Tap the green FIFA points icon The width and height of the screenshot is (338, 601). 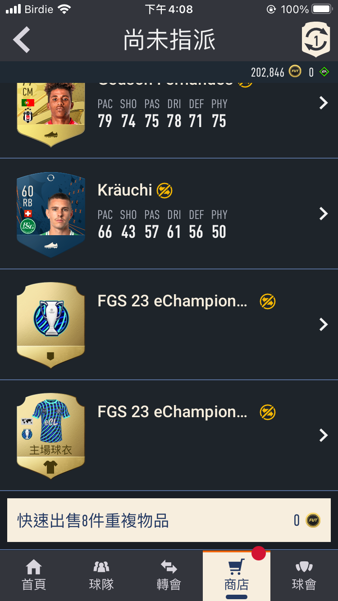[x=324, y=72]
